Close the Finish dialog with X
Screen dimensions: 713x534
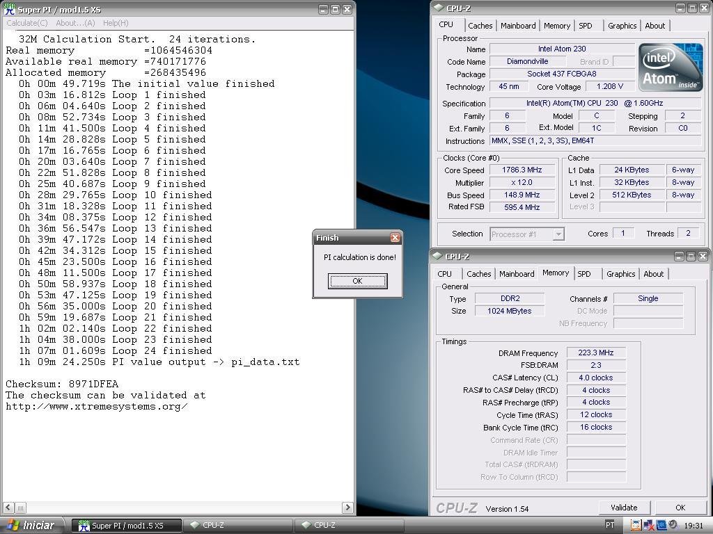395,238
